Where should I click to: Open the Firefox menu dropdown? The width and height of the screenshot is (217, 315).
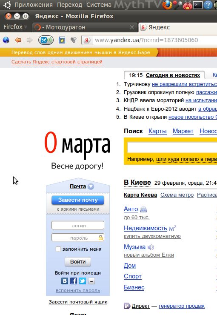(15, 27)
